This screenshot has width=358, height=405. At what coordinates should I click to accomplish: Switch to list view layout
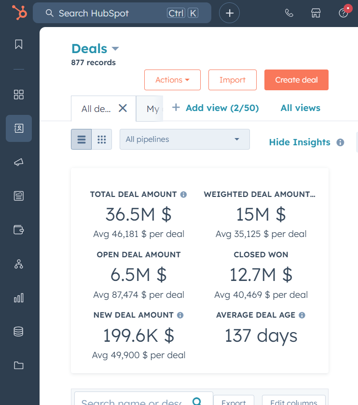(x=82, y=140)
